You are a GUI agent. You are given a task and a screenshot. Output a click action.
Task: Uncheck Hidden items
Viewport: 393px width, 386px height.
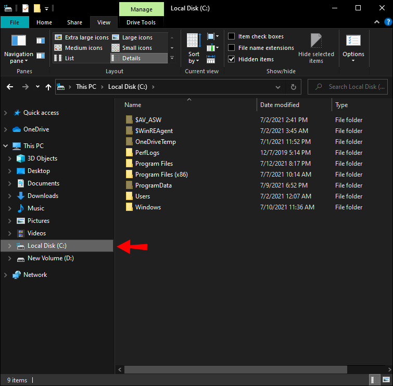(231, 59)
